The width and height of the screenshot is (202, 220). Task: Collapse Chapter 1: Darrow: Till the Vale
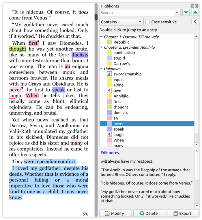101,37
